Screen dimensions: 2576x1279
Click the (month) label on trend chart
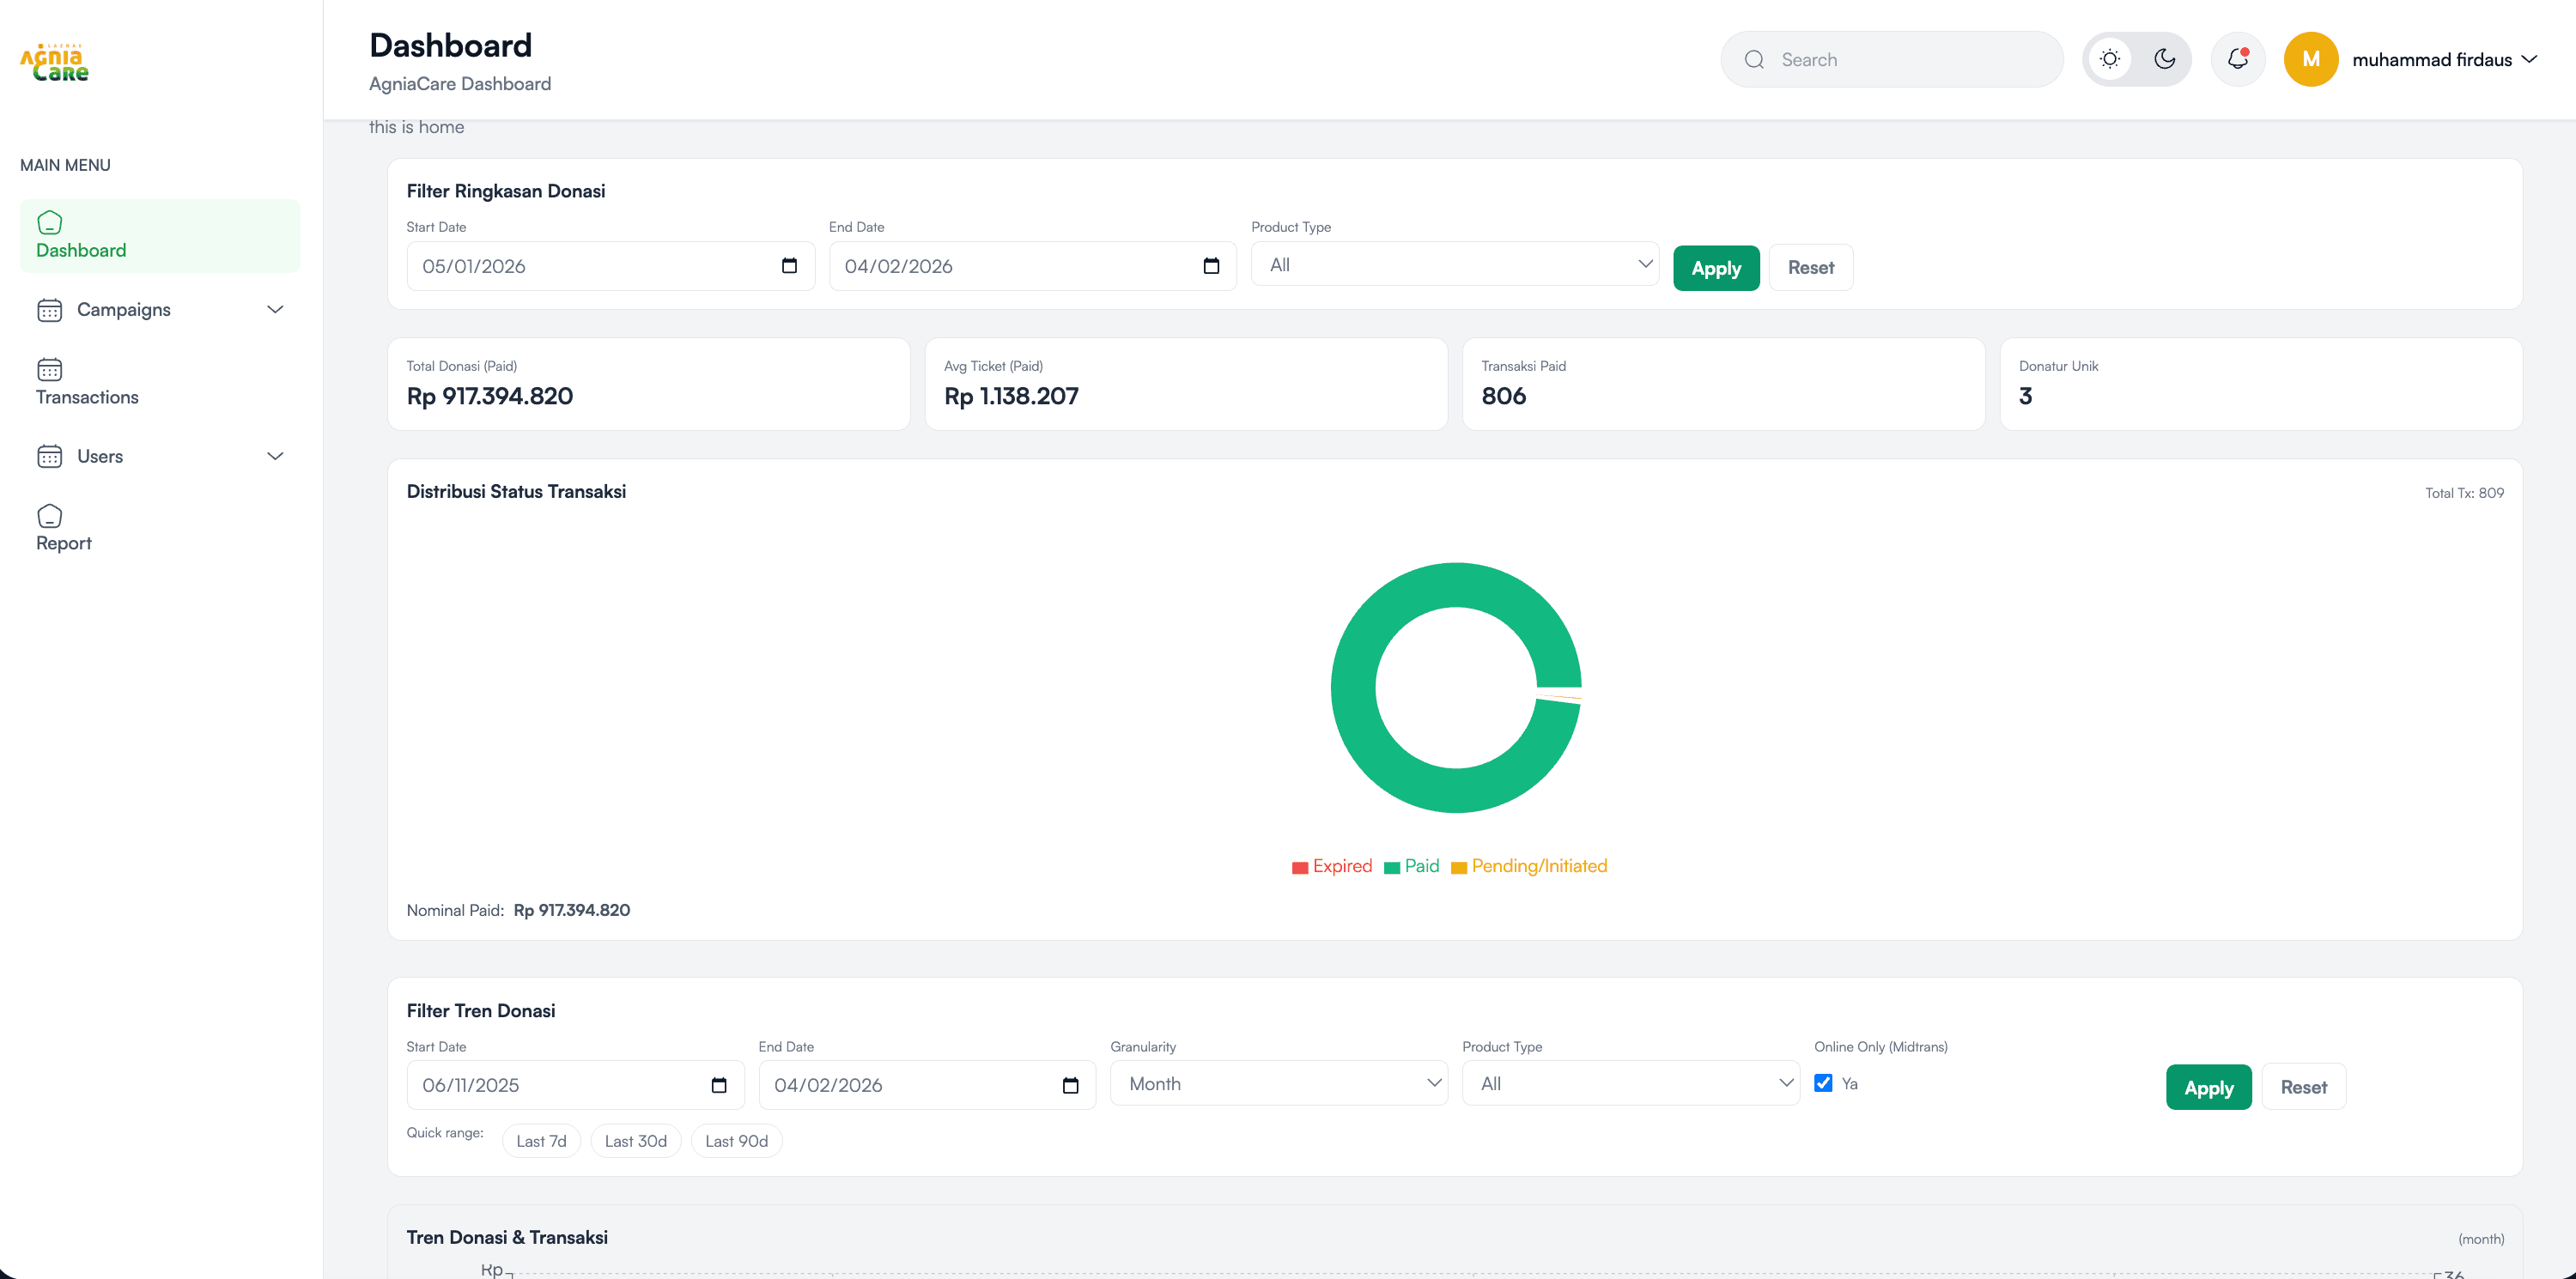coord(2481,1239)
